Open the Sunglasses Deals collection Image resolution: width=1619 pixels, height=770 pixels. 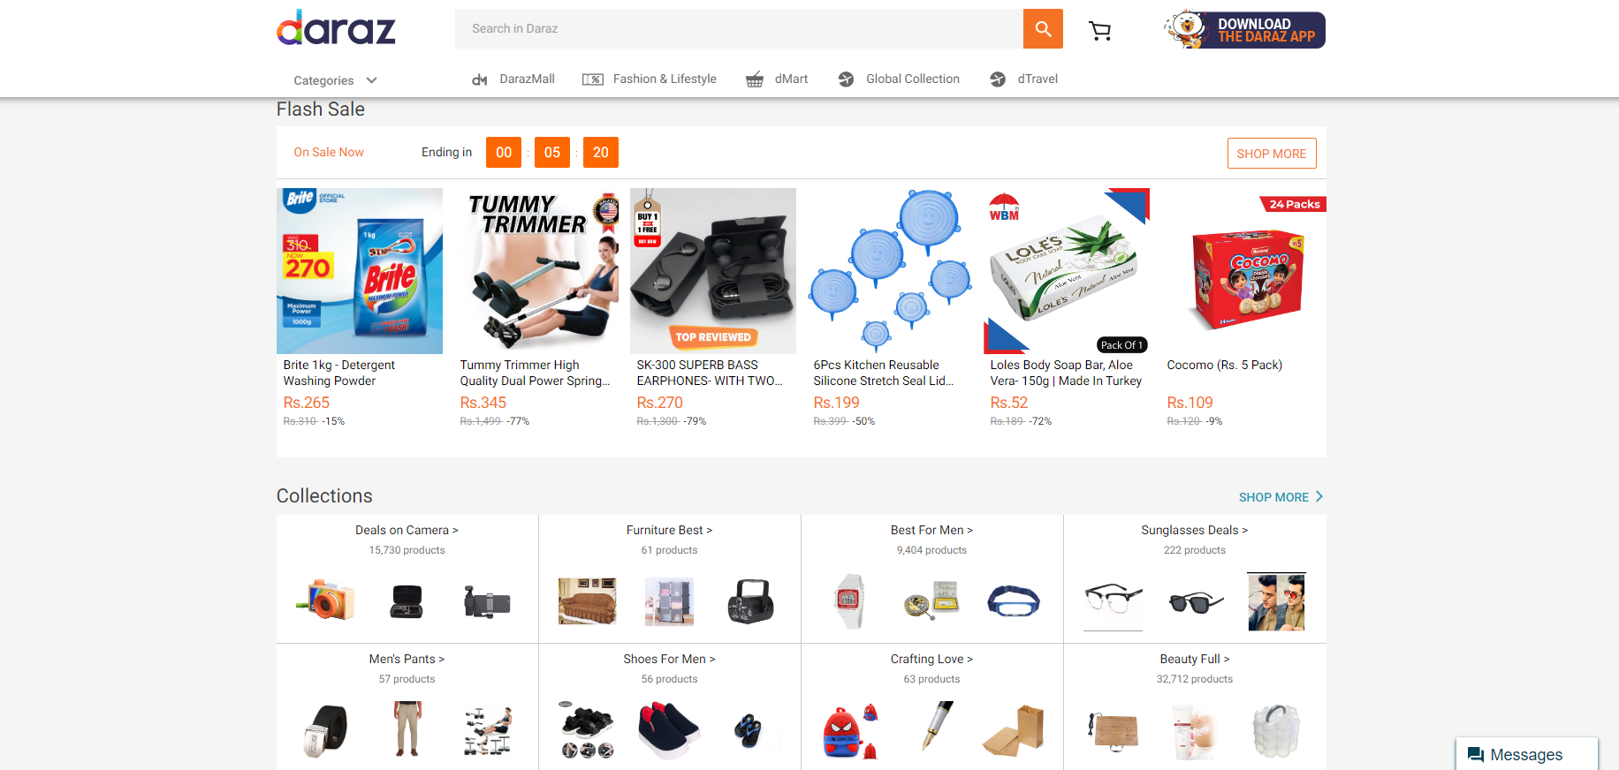pyautogui.click(x=1195, y=530)
